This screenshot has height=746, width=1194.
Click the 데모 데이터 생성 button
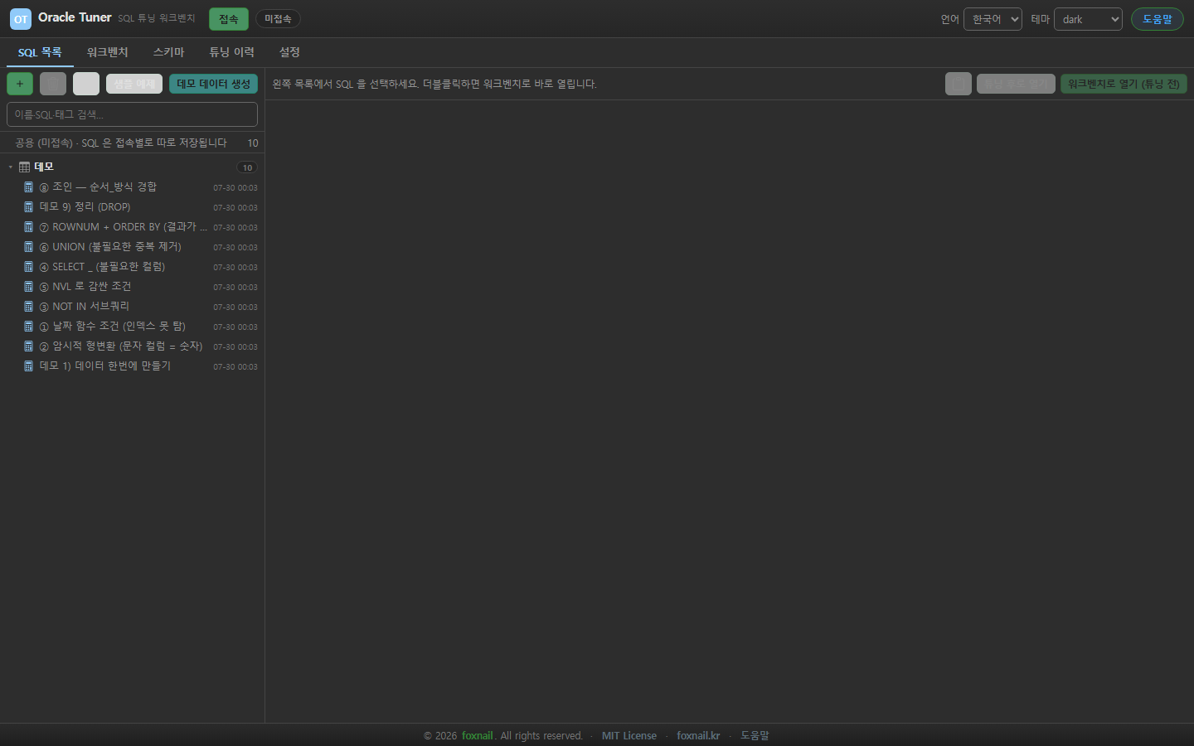click(x=213, y=84)
